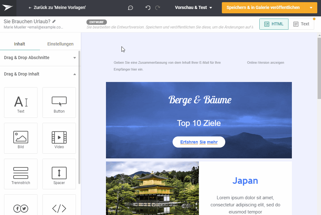321x215 pixels.
Task: Click the Japan heading
Action: tap(245, 181)
